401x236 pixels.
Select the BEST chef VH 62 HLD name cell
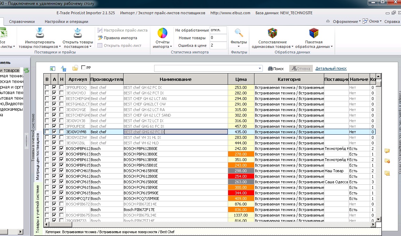click(175, 143)
